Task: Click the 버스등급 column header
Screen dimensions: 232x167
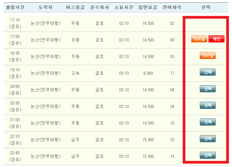Action: pyautogui.click(x=75, y=7)
